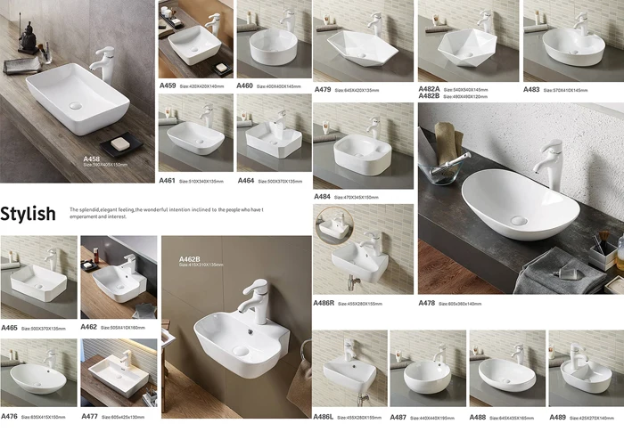The width and height of the screenshot is (624, 440).
Task: Open the A479 hexagonal basin photo
Action: pos(364,41)
